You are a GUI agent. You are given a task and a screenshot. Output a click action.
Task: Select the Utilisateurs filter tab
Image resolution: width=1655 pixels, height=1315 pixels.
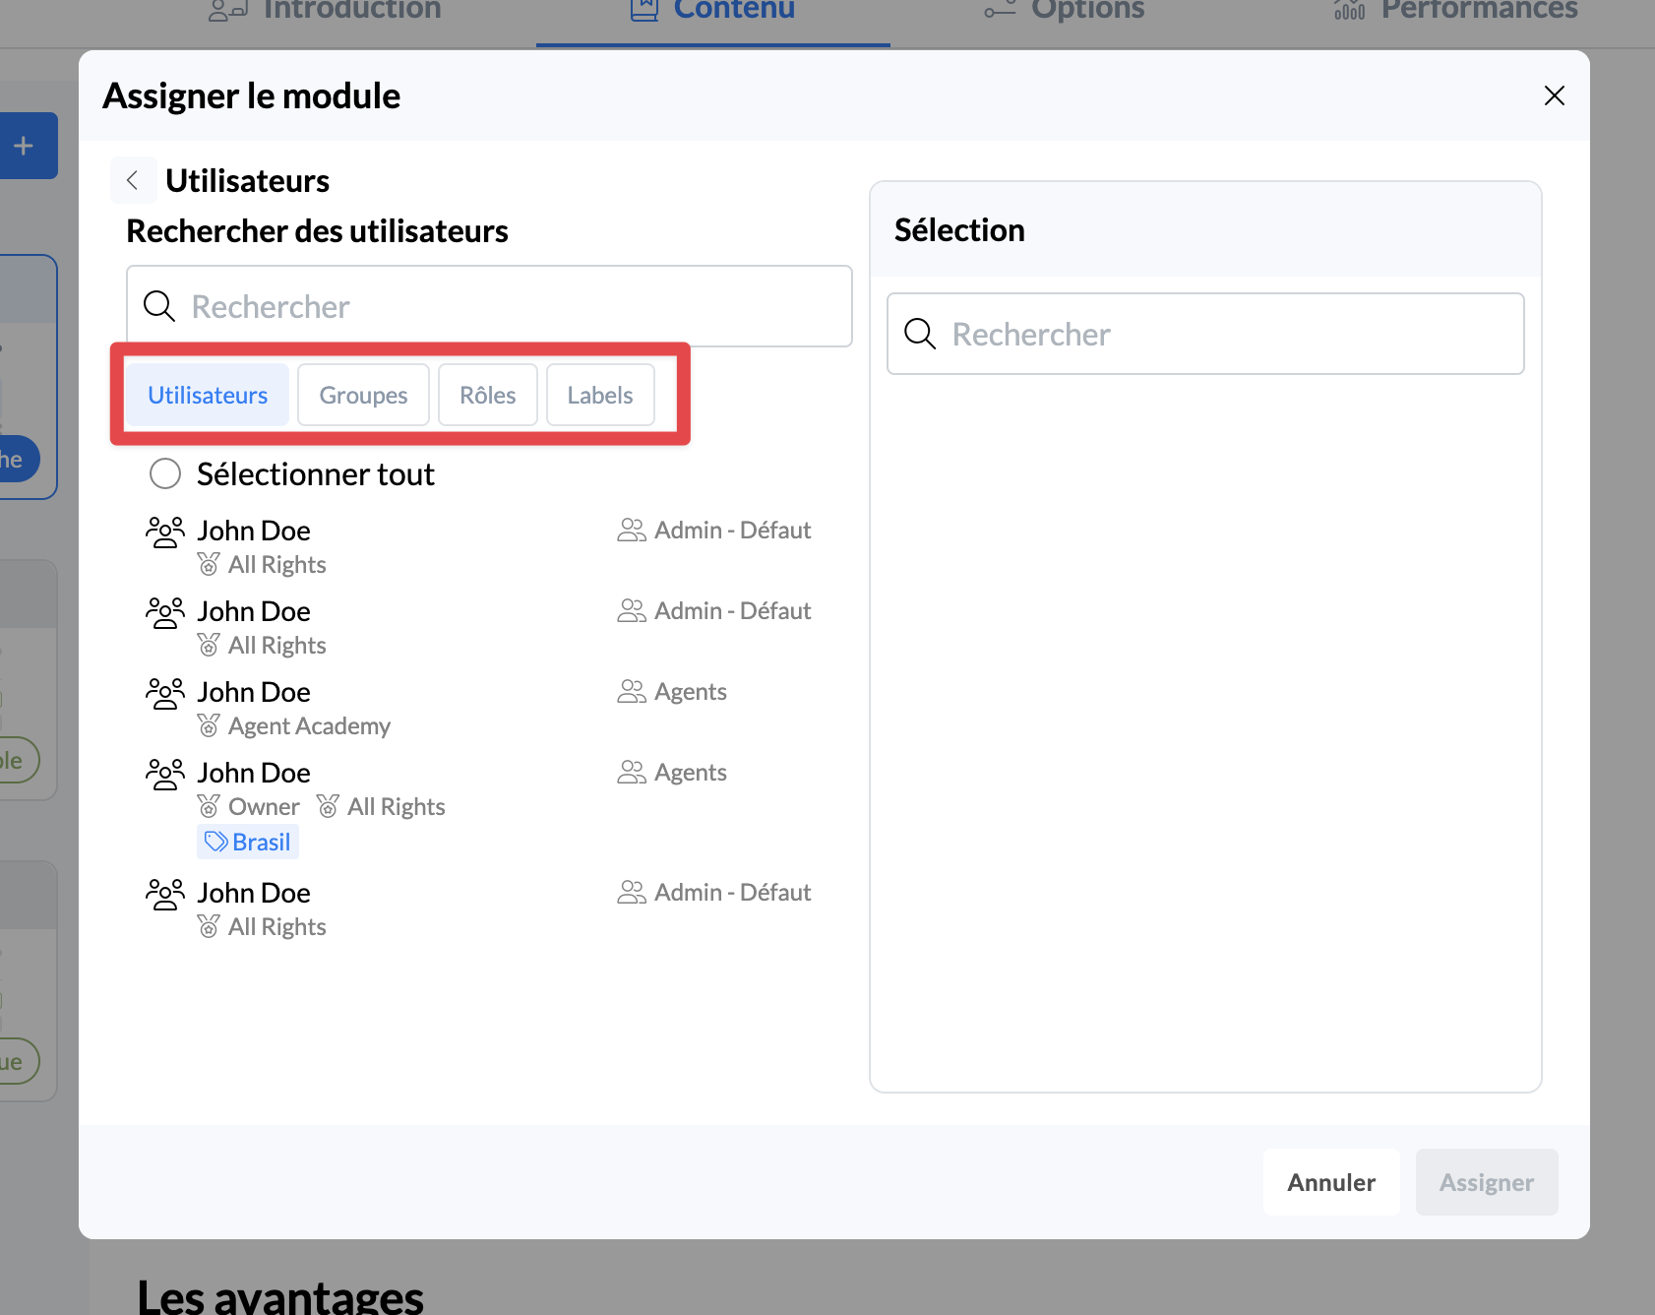point(208,395)
